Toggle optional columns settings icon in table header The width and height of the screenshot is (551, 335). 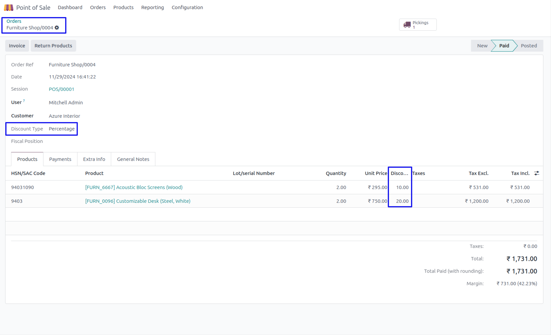[537, 173]
